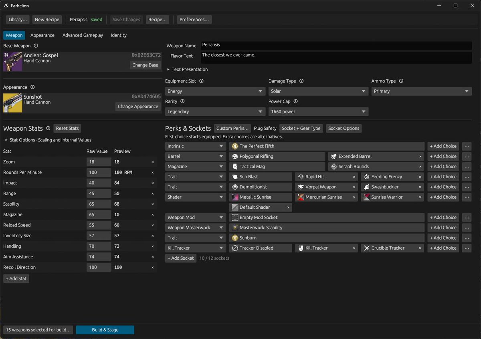This screenshot has height=339, width=481.
Task: Open the Library dialog
Action: [18, 20]
